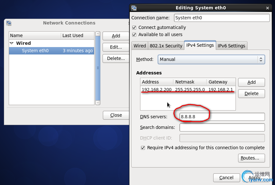Click the DNS servers field with 8.8.8.8
275x185 pixels.
pyautogui.click(x=222, y=117)
